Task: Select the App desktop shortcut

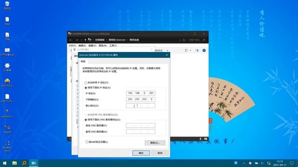Action: (7, 21)
